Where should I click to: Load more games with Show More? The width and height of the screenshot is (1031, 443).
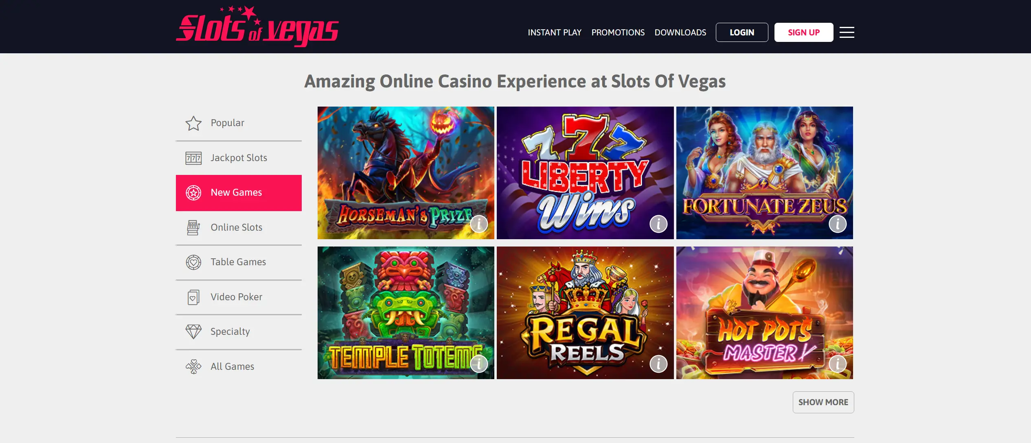point(823,402)
